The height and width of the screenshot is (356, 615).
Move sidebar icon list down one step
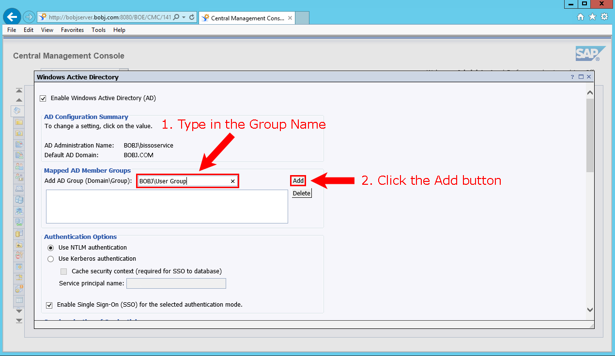pos(19,311)
